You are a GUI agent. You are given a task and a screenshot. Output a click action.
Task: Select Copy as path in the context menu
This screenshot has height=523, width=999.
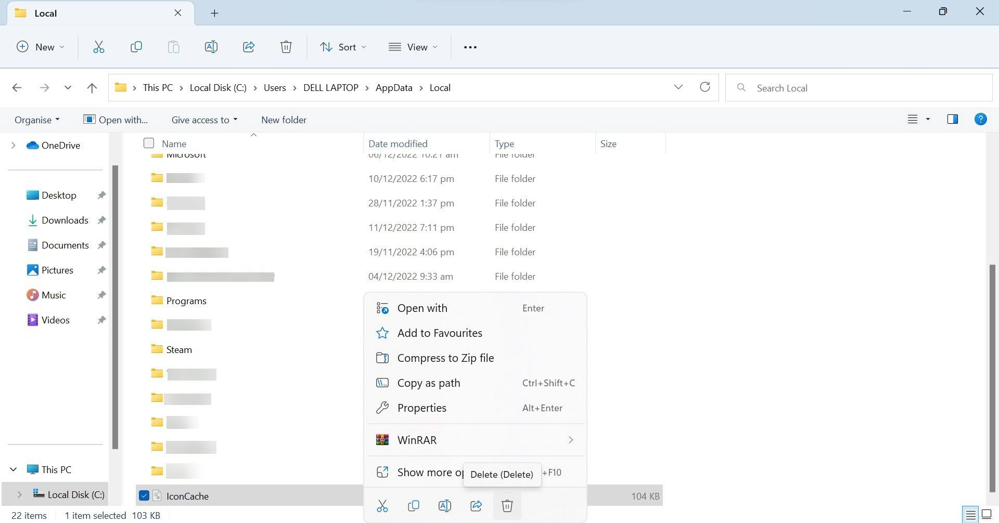tap(428, 383)
